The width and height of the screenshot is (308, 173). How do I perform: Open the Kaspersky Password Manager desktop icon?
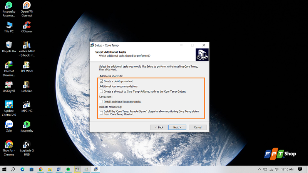point(8,9)
